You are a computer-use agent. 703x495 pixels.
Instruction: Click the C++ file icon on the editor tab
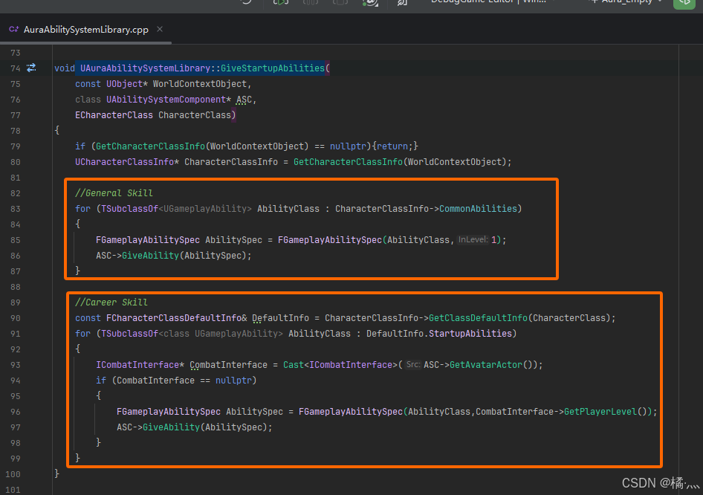pos(14,29)
